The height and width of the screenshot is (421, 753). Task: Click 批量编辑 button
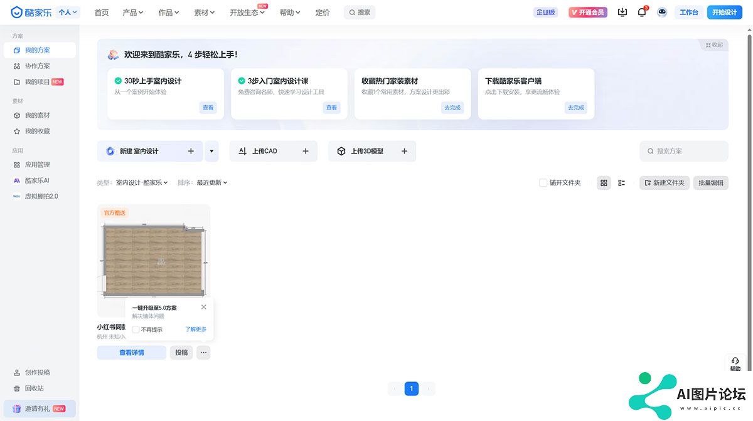pos(711,183)
